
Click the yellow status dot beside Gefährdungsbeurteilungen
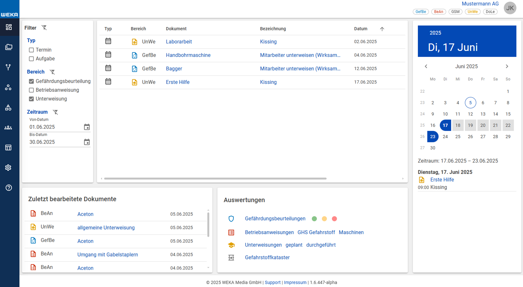(324, 218)
